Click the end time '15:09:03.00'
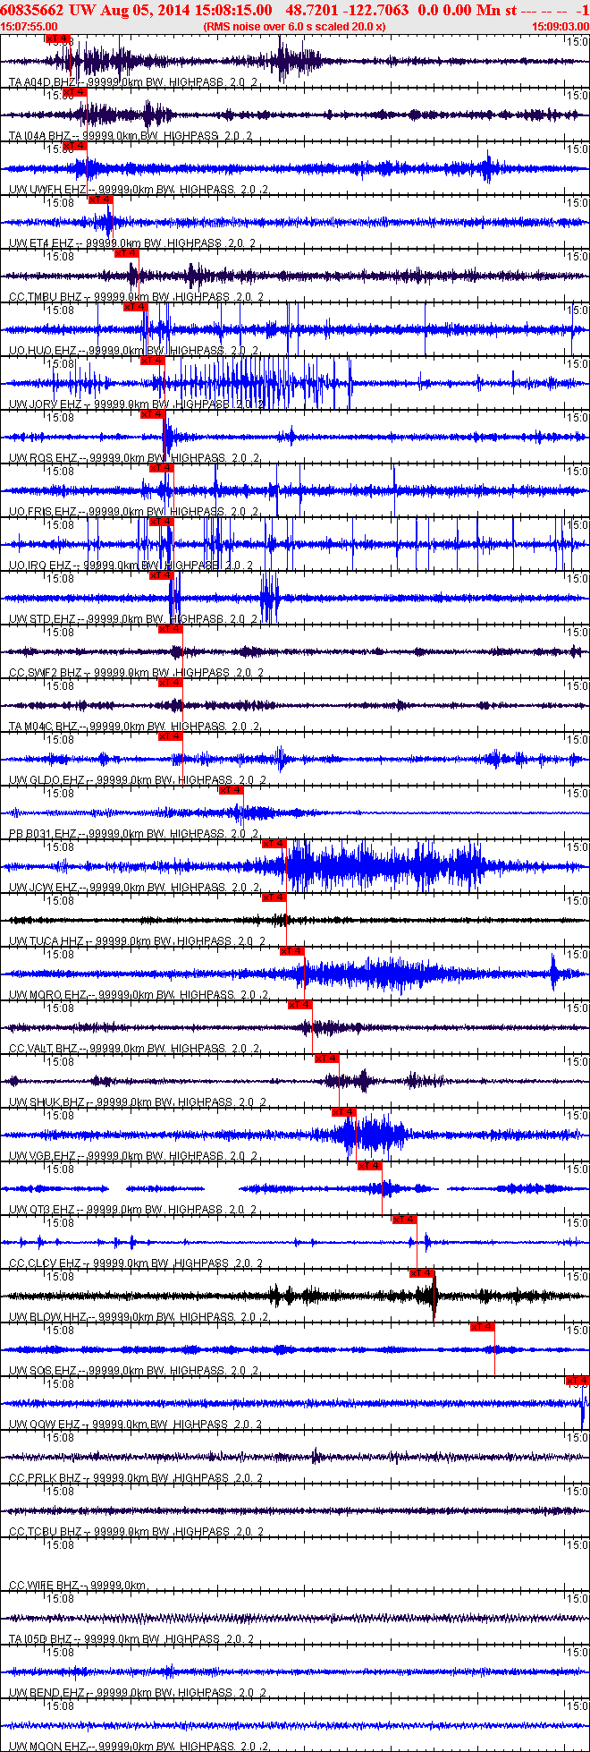This screenshot has height=1752, width=590. pyautogui.click(x=560, y=27)
